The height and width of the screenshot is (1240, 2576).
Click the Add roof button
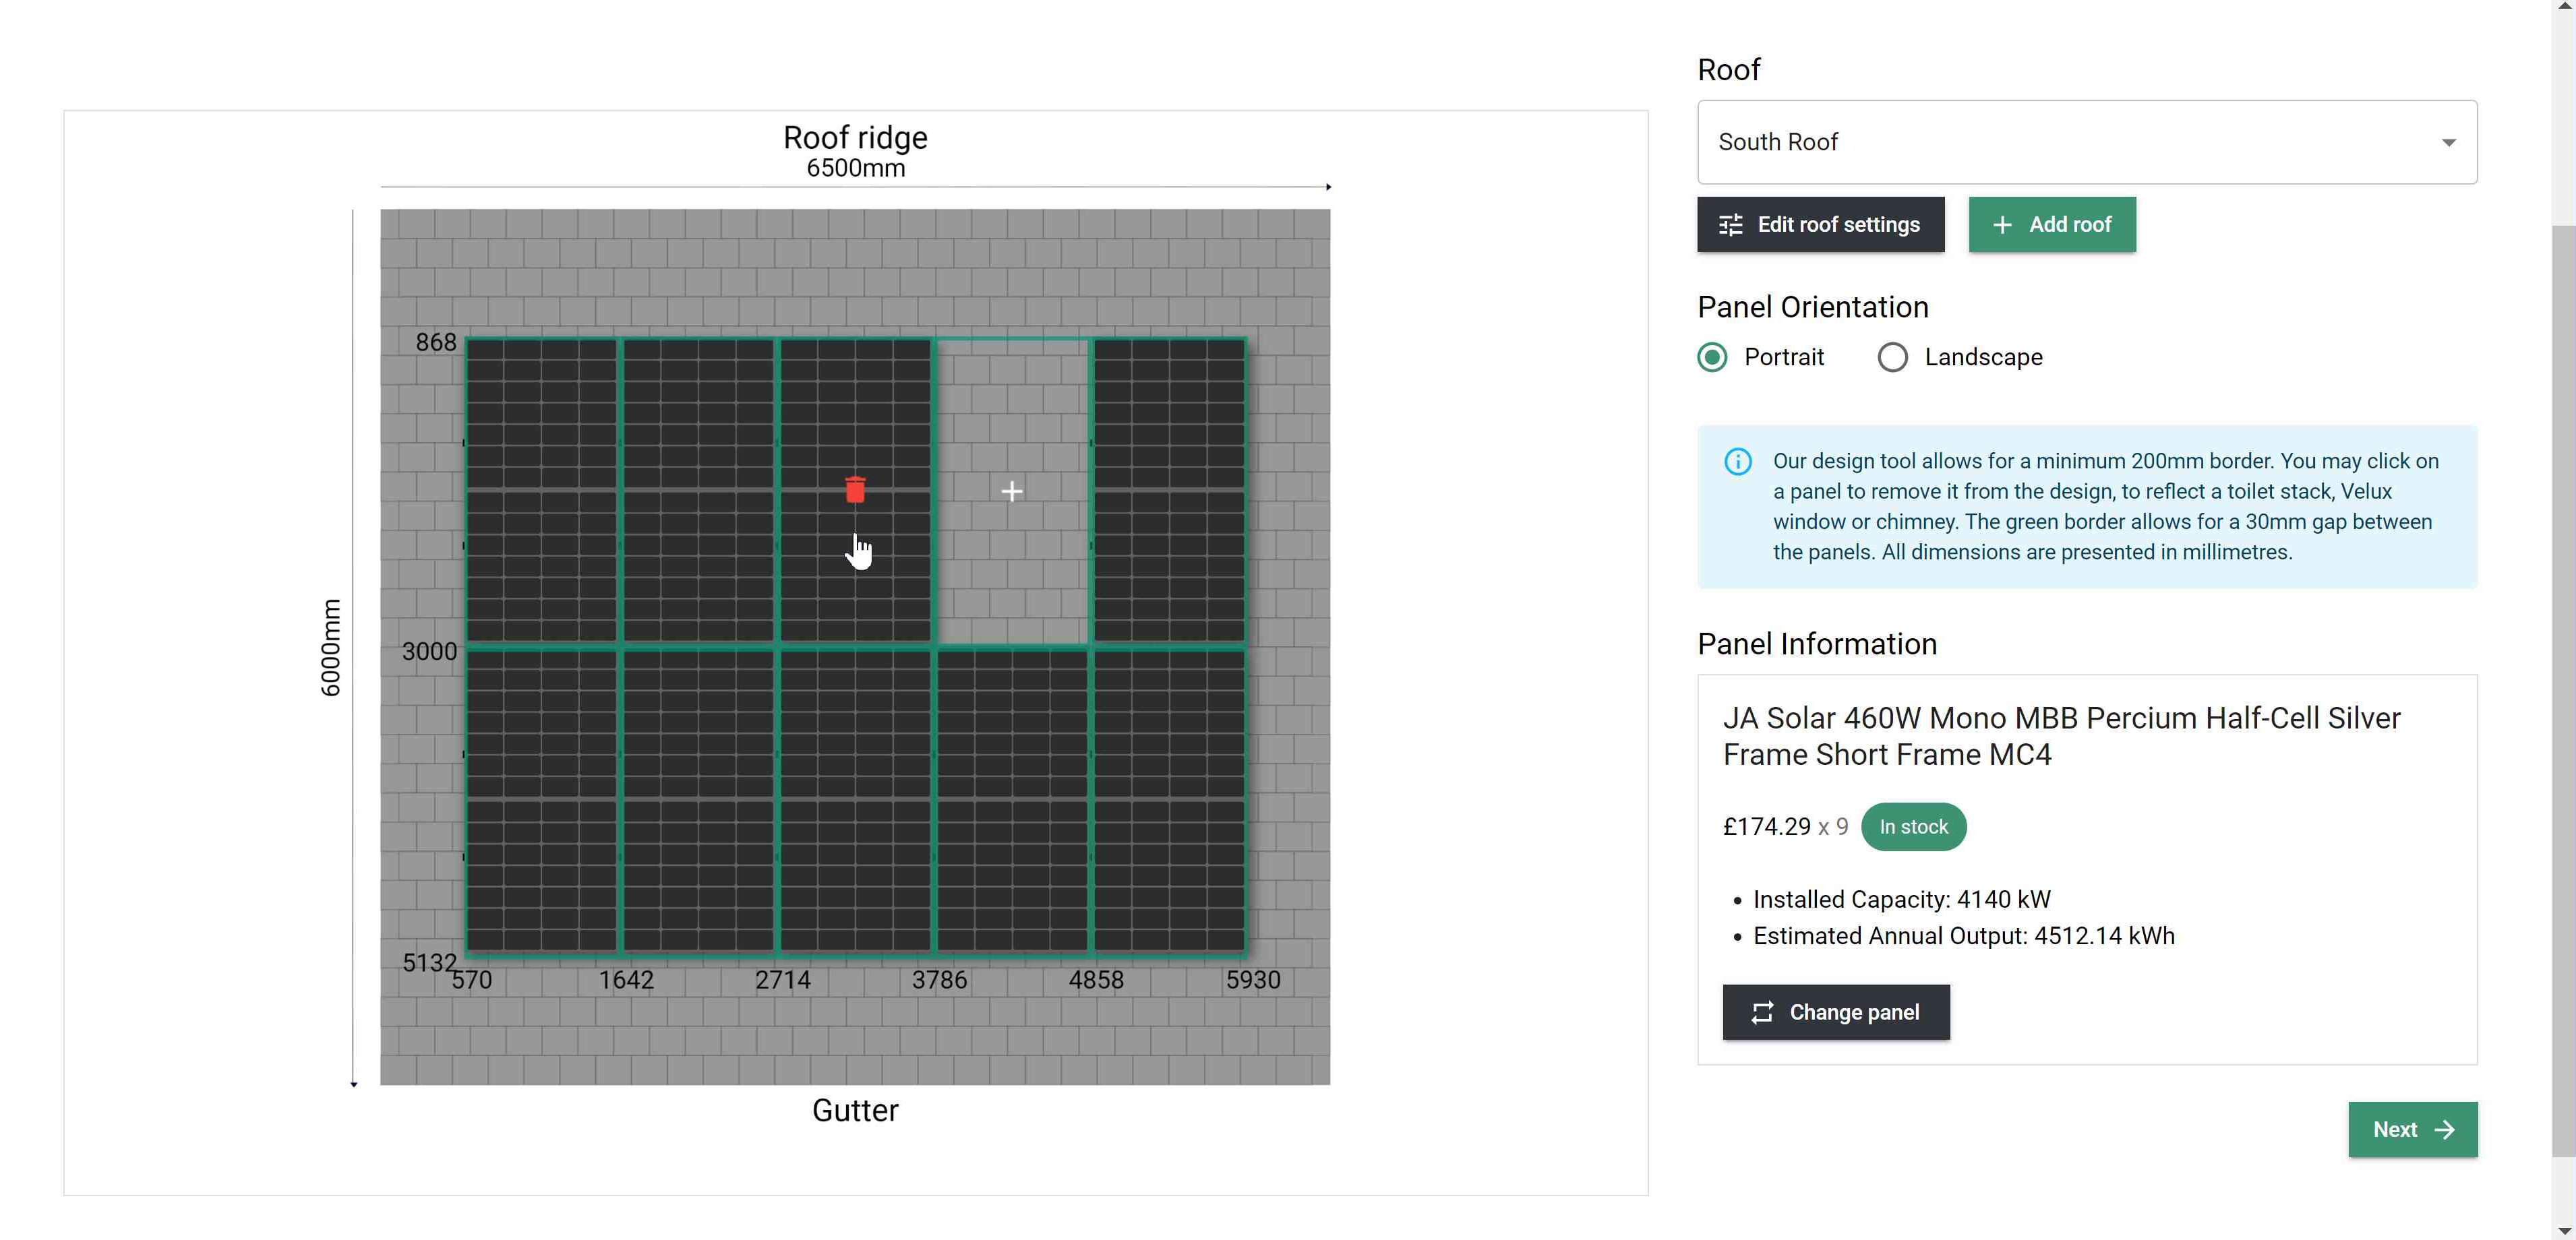pyautogui.click(x=2052, y=225)
